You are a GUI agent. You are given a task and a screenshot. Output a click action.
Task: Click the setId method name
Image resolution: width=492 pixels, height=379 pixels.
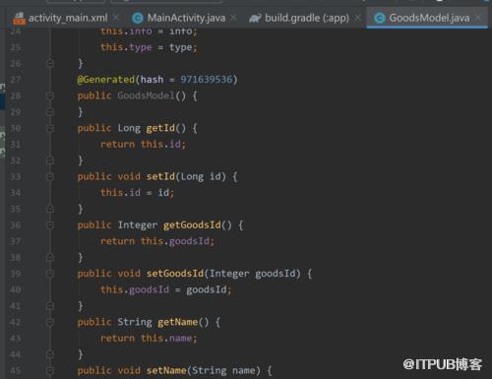point(160,176)
